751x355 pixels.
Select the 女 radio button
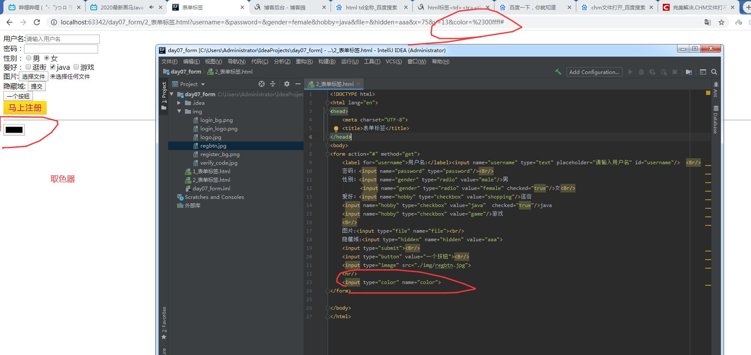[47, 58]
